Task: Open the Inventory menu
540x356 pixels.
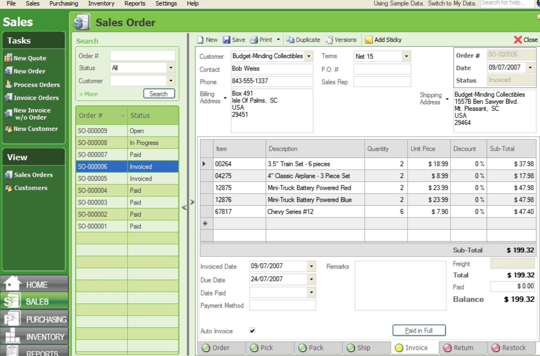Action: click(x=101, y=3)
